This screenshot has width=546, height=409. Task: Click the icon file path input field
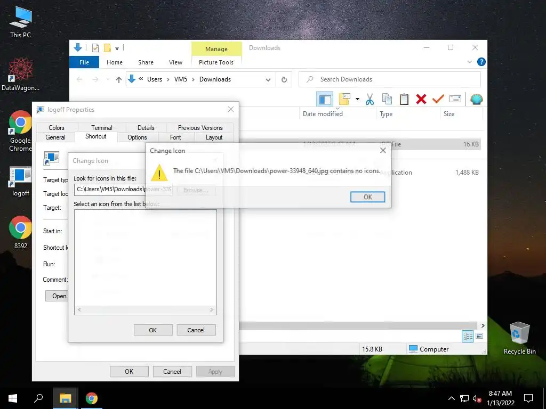coord(123,189)
